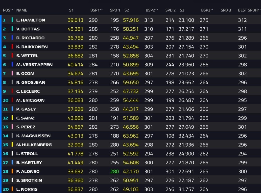Click Vettel's red team color bar

[x=12, y=55]
